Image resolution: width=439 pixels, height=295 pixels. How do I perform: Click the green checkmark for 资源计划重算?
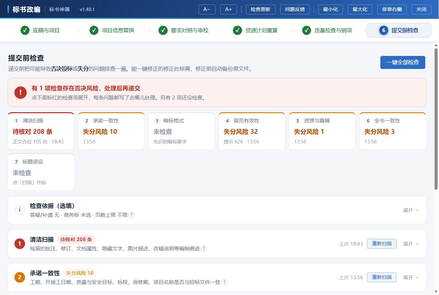pos(237,30)
